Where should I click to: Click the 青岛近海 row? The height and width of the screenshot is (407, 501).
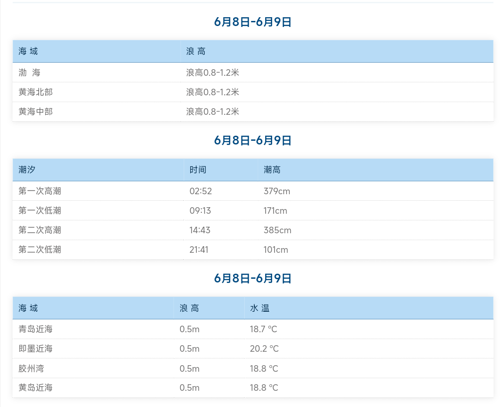36,329
